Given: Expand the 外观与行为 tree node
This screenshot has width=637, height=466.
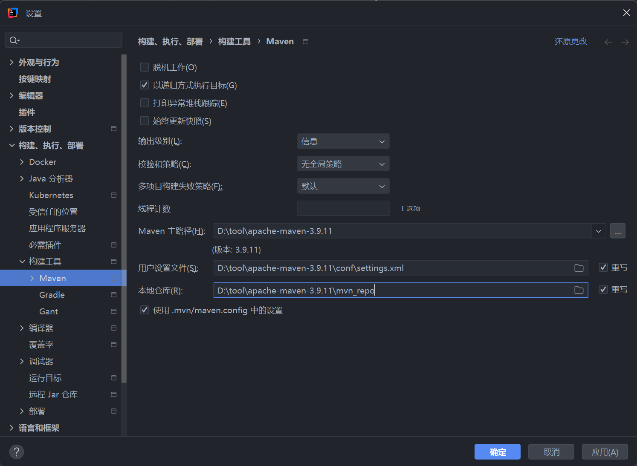Looking at the screenshot, I should pyautogui.click(x=12, y=62).
